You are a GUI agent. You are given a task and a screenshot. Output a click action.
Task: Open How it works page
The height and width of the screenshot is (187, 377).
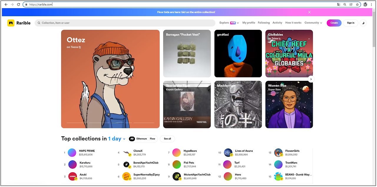coord(293,23)
